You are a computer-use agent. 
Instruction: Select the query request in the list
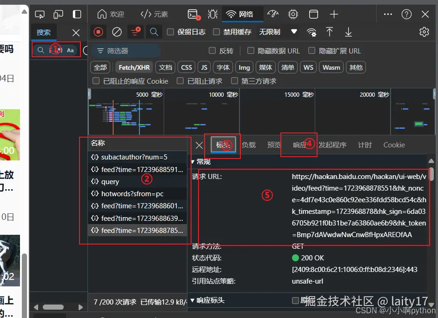114,181
